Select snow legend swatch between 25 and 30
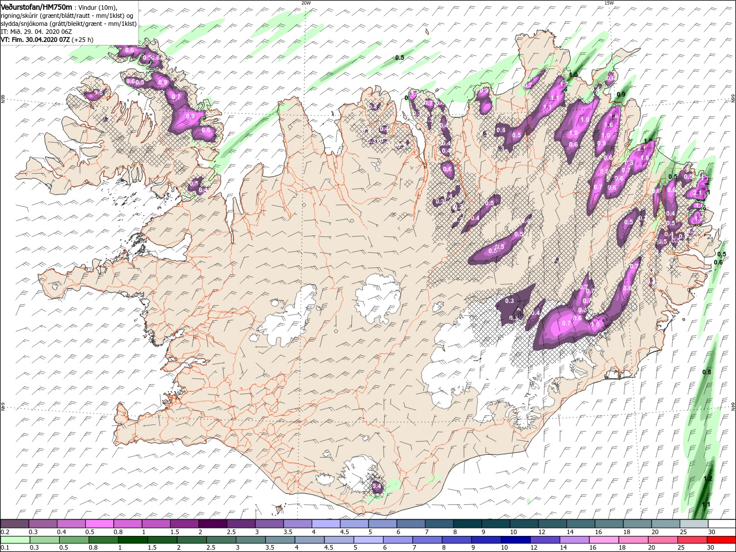This screenshot has height=552, width=736. coord(694,524)
